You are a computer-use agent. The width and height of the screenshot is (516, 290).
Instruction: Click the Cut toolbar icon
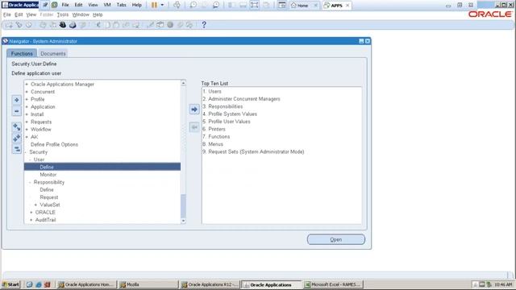pyautogui.click(x=98, y=25)
